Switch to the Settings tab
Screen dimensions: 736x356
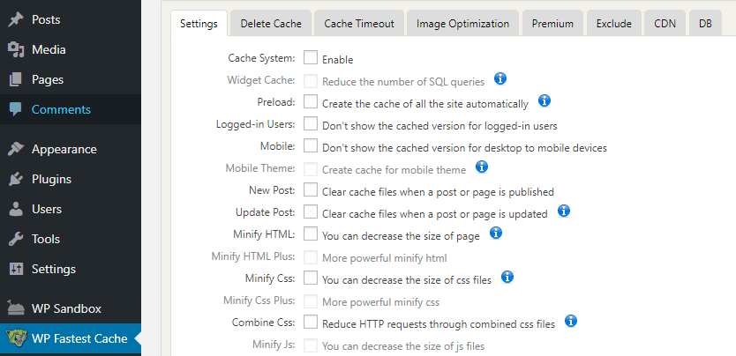(199, 24)
